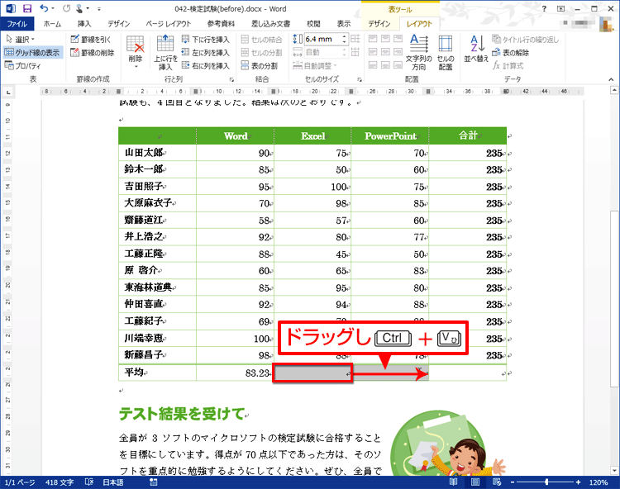This screenshot has width=620, height=489.
Task: Insert a row below (下に行を挿入)
Action: [206, 39]
